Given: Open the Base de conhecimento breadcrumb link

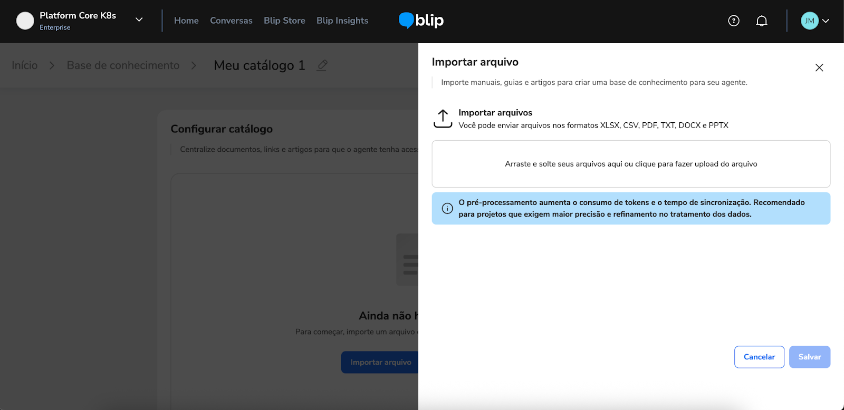Looking at the screenshot, I should pos(123,65).
